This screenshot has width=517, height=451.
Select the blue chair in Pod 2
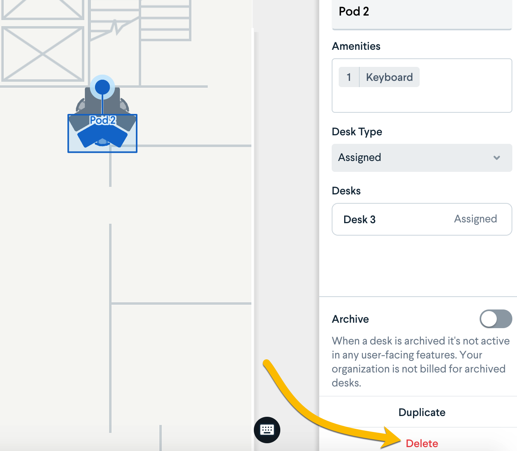tap(102, 136)
